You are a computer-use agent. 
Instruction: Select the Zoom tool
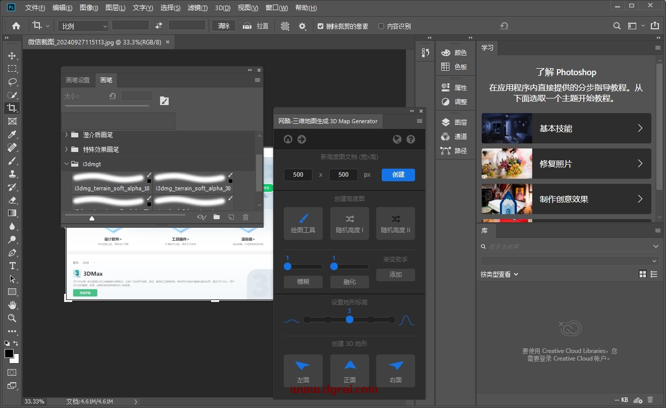point(12,318)
